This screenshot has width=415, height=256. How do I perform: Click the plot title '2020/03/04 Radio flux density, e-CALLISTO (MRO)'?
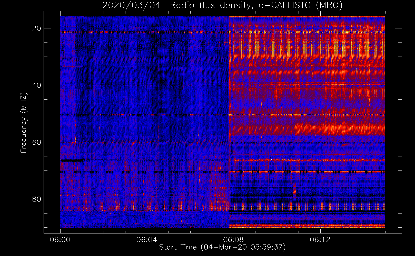tap(222, 5)
